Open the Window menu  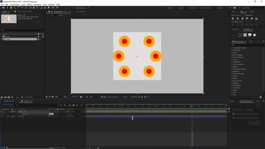point(51,5)
